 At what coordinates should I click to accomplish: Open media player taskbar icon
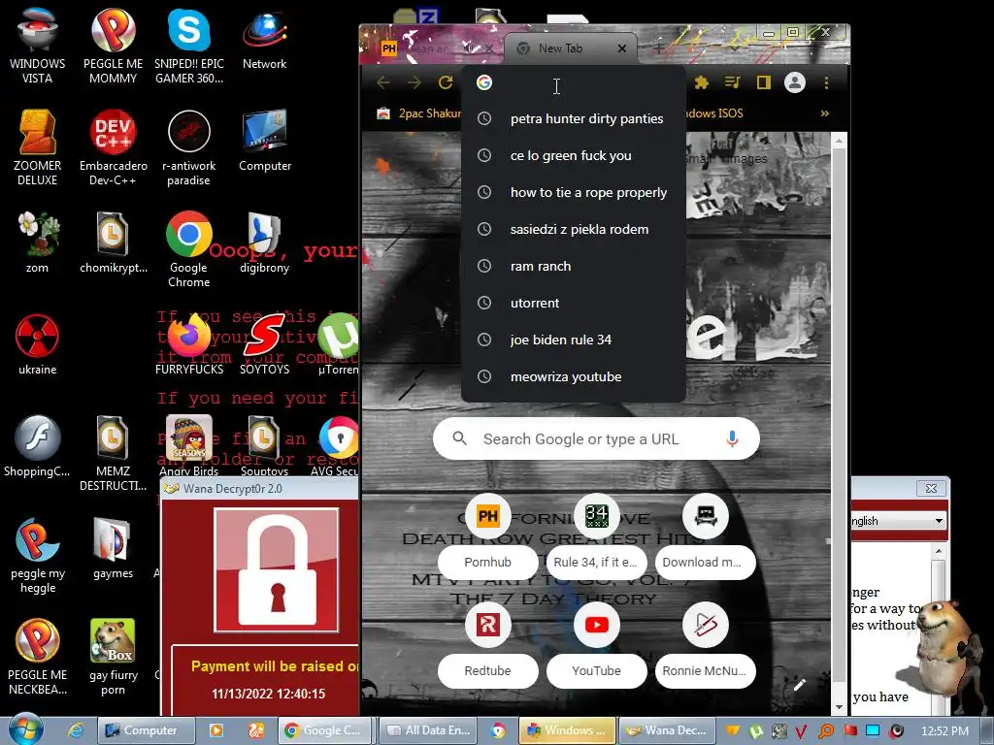216,730
